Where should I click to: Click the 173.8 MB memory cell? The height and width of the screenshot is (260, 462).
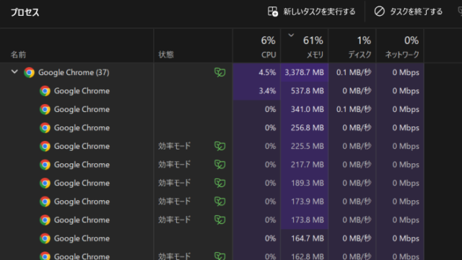pos(305,220)
